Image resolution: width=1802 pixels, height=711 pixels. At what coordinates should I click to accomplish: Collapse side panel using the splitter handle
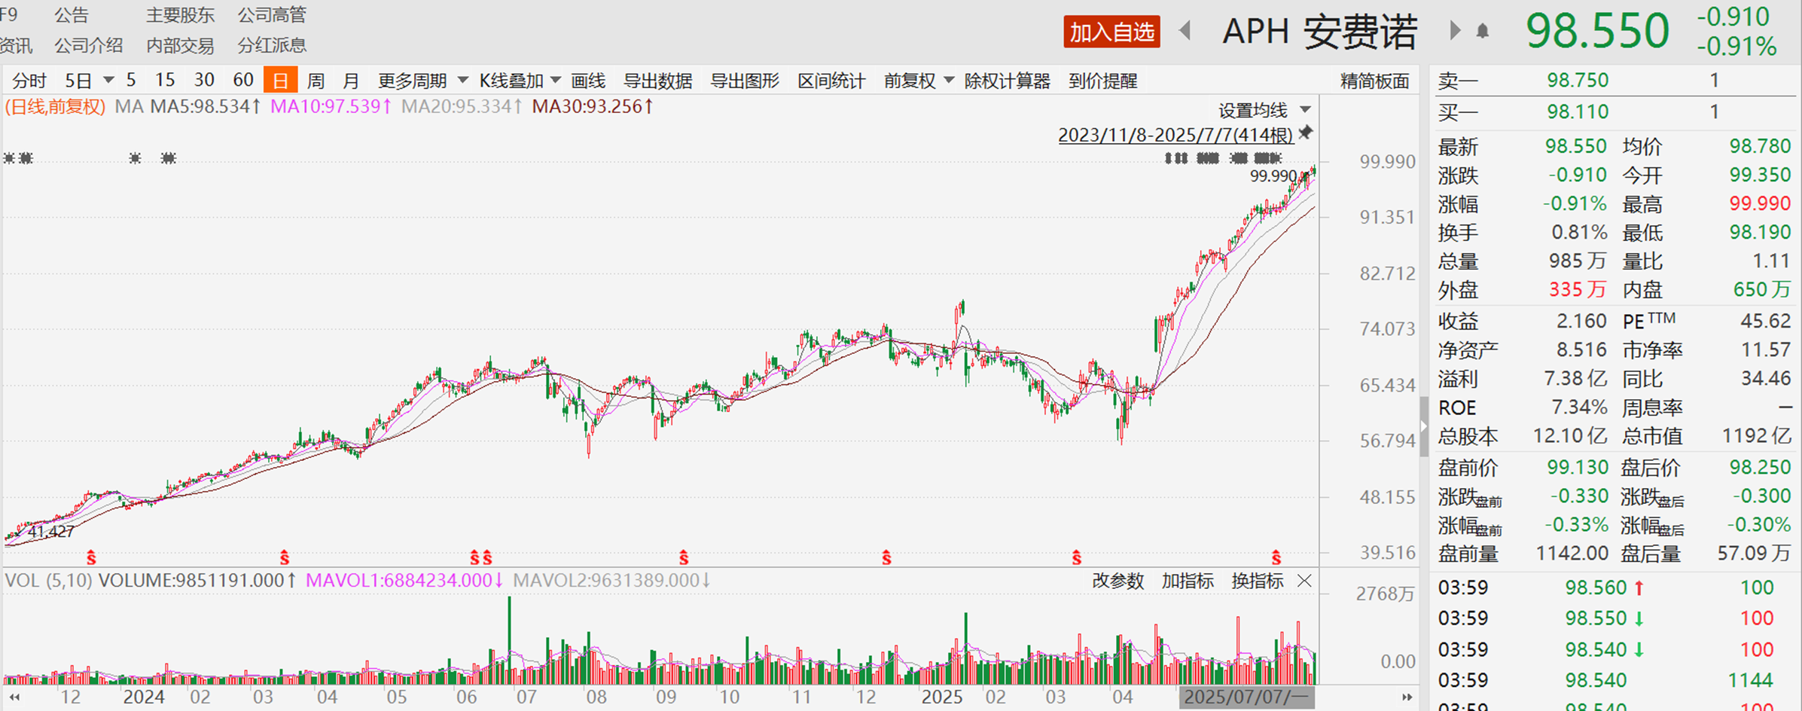(x=1423, y=426)
